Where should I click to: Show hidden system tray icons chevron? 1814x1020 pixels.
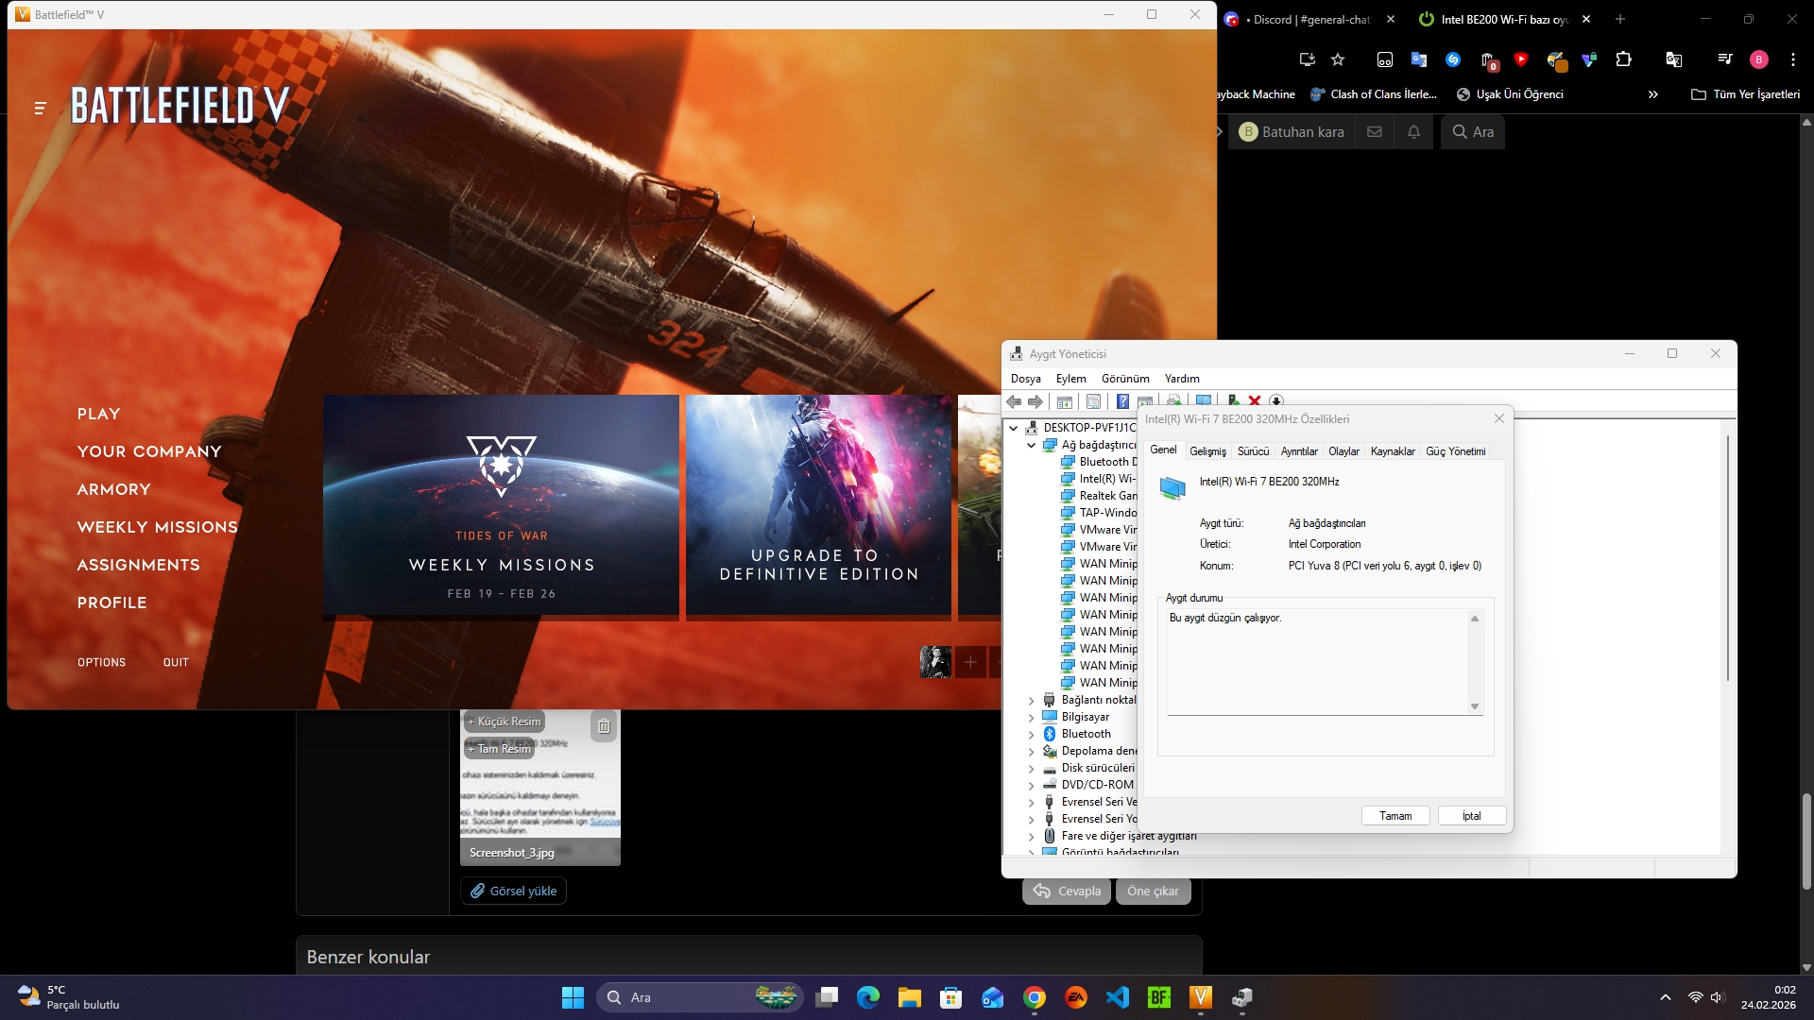pyautogui.click(x=1665, y=997)
